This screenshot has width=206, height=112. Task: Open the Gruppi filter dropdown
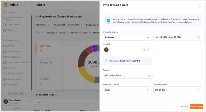tap(64, 33)
